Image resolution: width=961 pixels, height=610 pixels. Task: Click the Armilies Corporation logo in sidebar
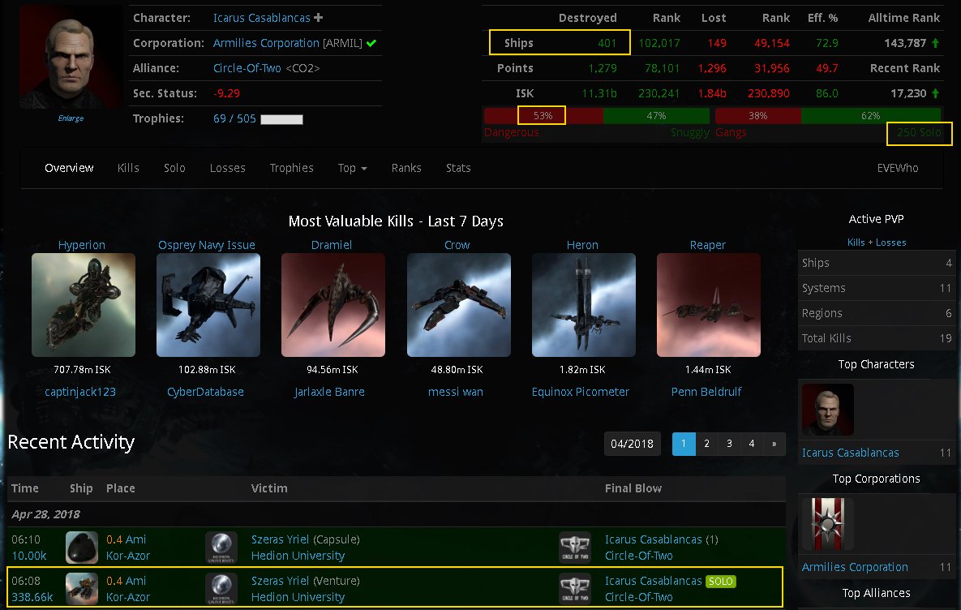[828, 523]
